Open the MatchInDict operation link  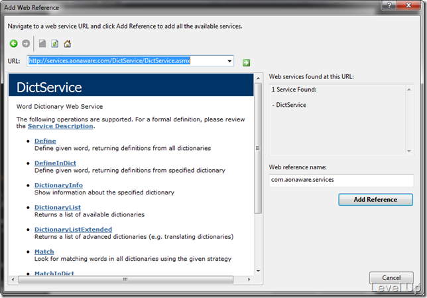pyautogui.click(x=54, y=273)
